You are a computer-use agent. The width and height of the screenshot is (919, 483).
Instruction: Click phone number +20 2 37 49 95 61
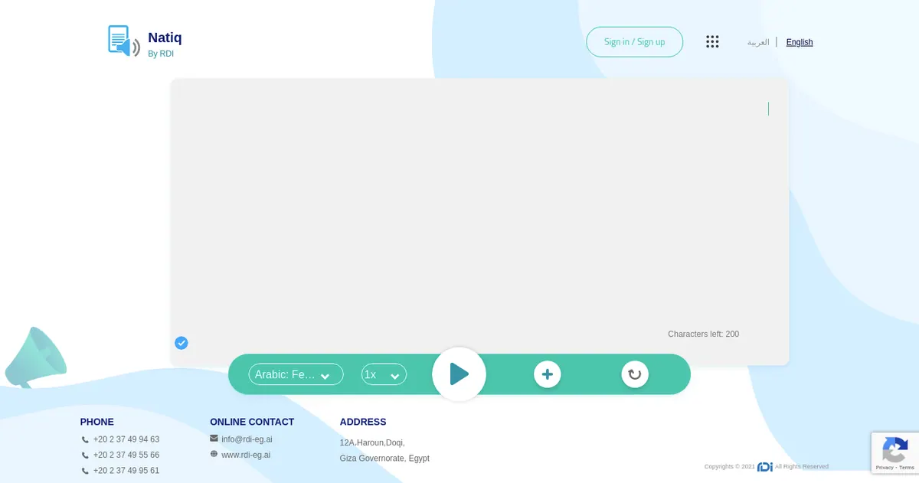126,471
